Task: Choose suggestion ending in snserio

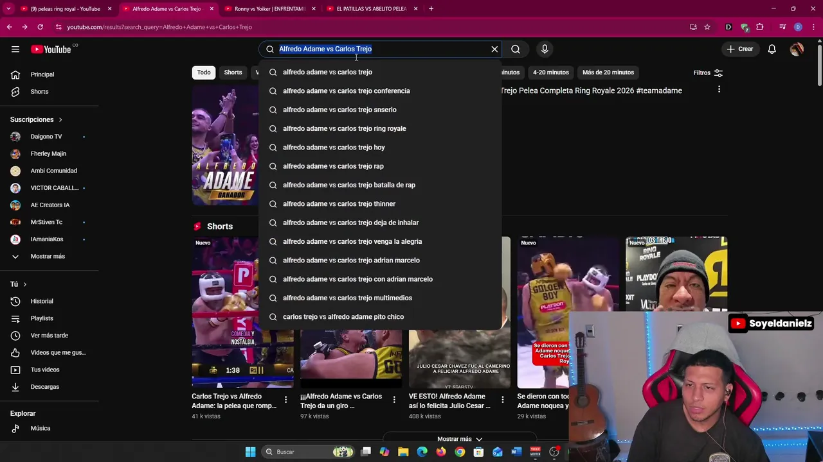Action: tap(380, 110)
